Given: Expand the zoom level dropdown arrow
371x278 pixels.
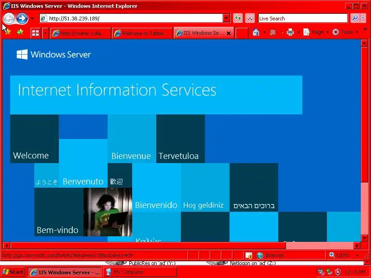Looking at the screenshot, I should [357, 255].
